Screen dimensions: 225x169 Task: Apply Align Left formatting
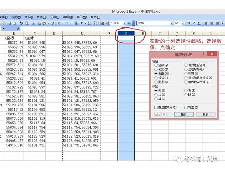point(206,23)
